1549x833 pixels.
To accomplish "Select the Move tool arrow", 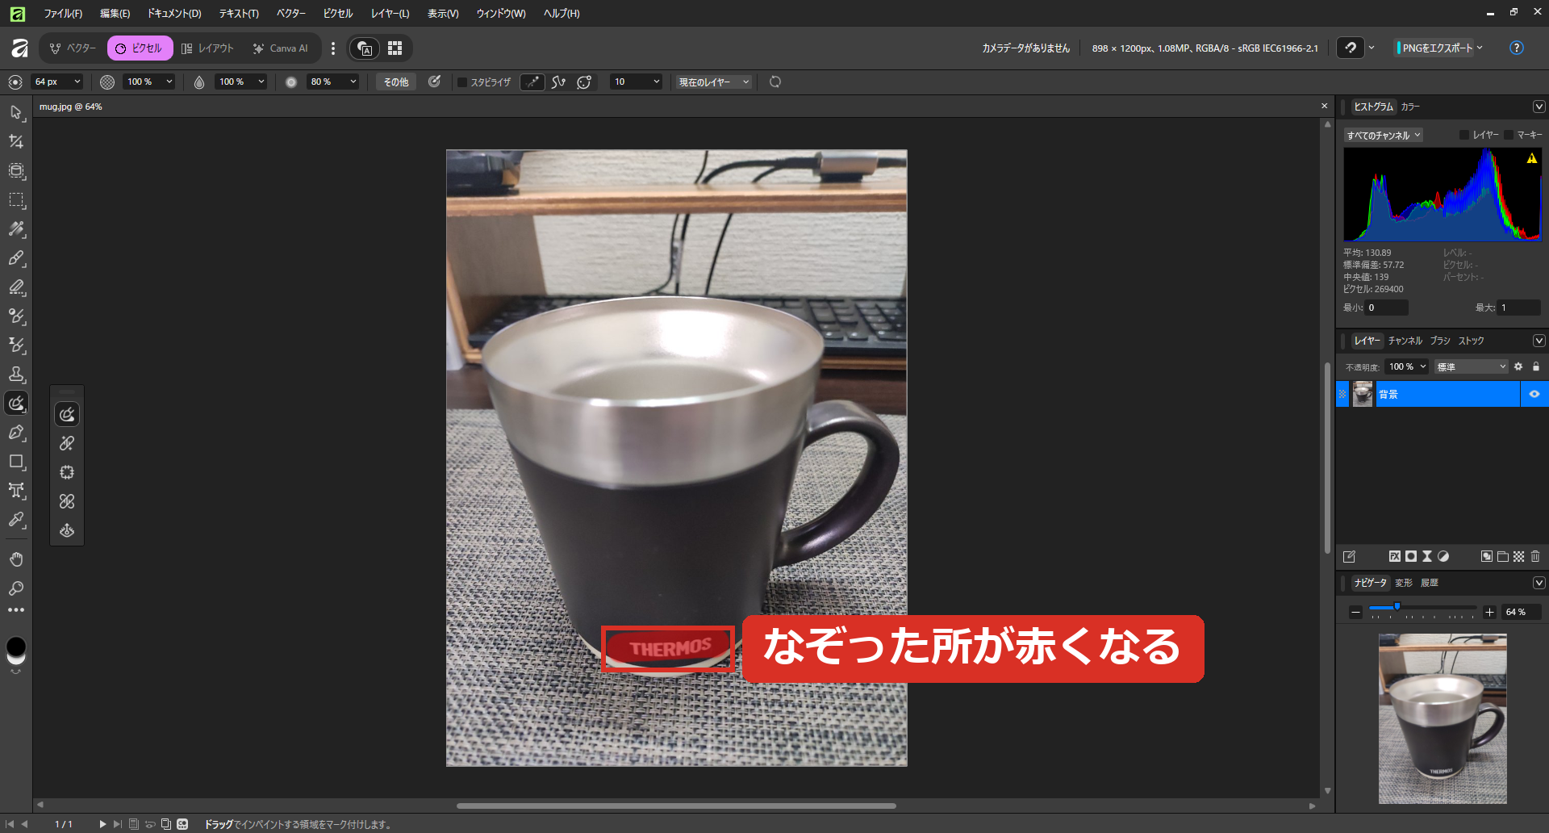I will click(x=16, y=112).
